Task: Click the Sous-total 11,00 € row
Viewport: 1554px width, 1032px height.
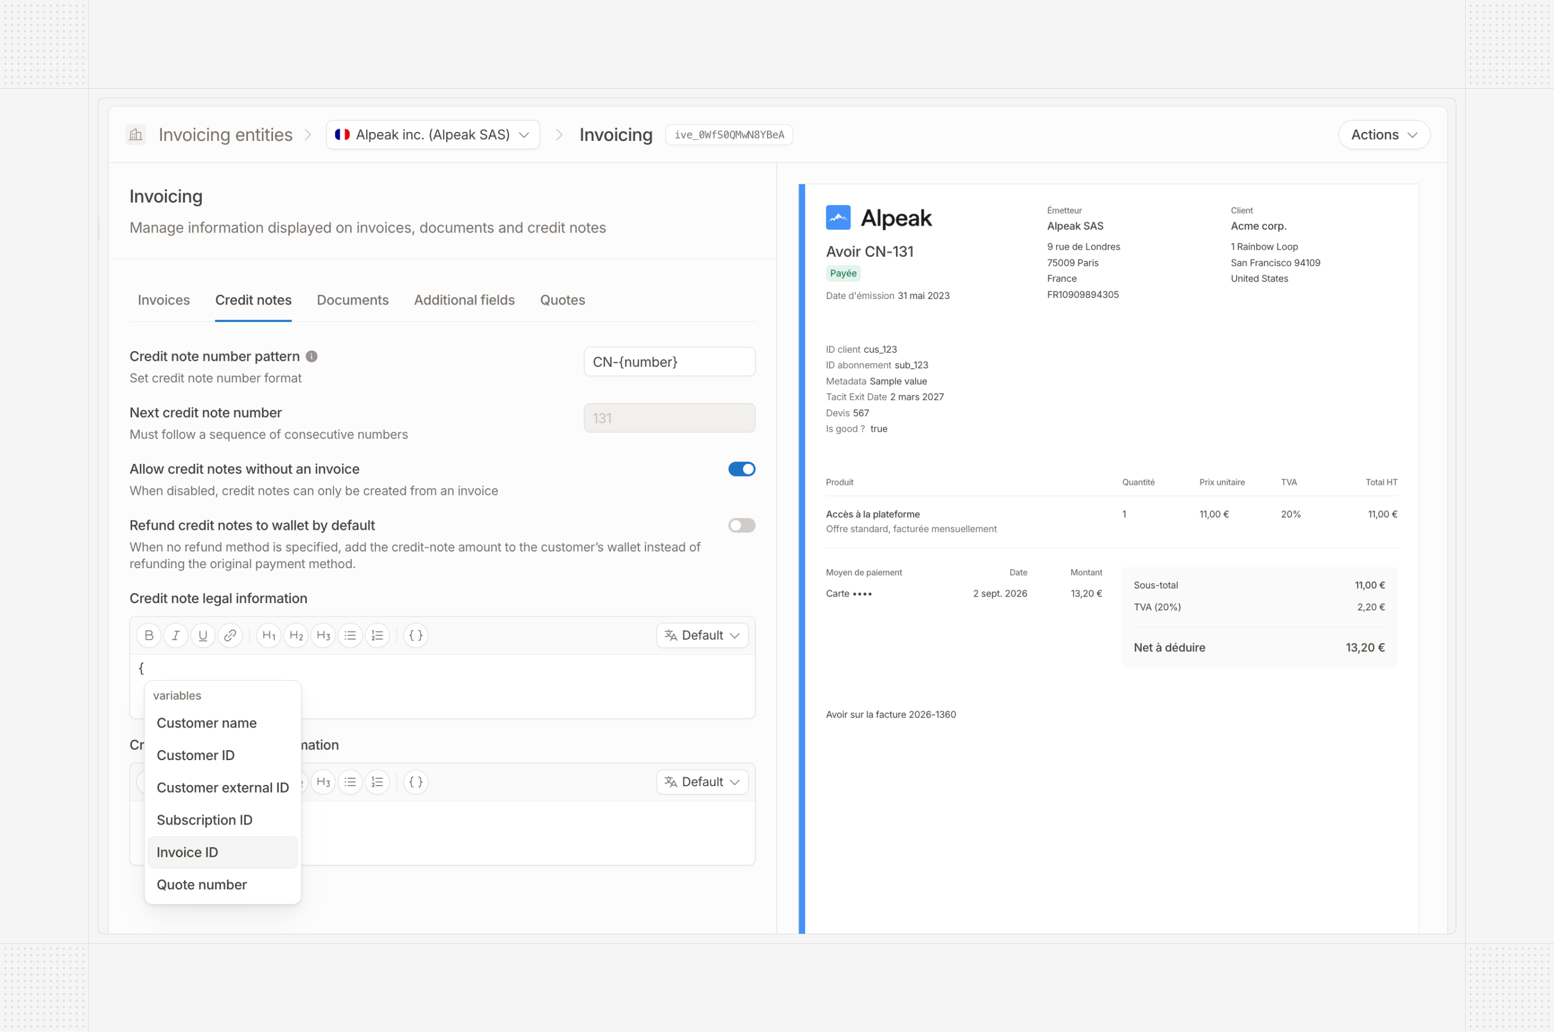Action: 1259,585
